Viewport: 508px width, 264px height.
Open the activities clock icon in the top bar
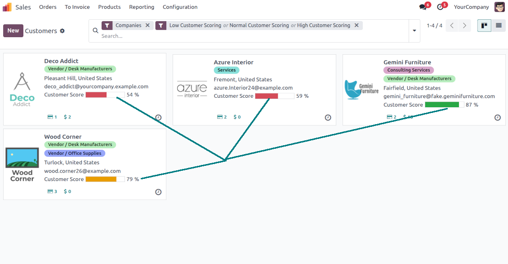(440, 7)
